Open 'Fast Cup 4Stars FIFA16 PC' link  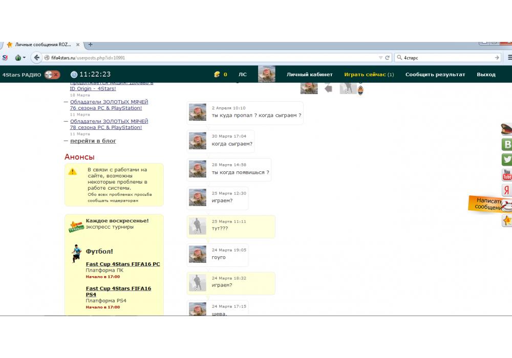pyautogui.click(x=123, y=264)
